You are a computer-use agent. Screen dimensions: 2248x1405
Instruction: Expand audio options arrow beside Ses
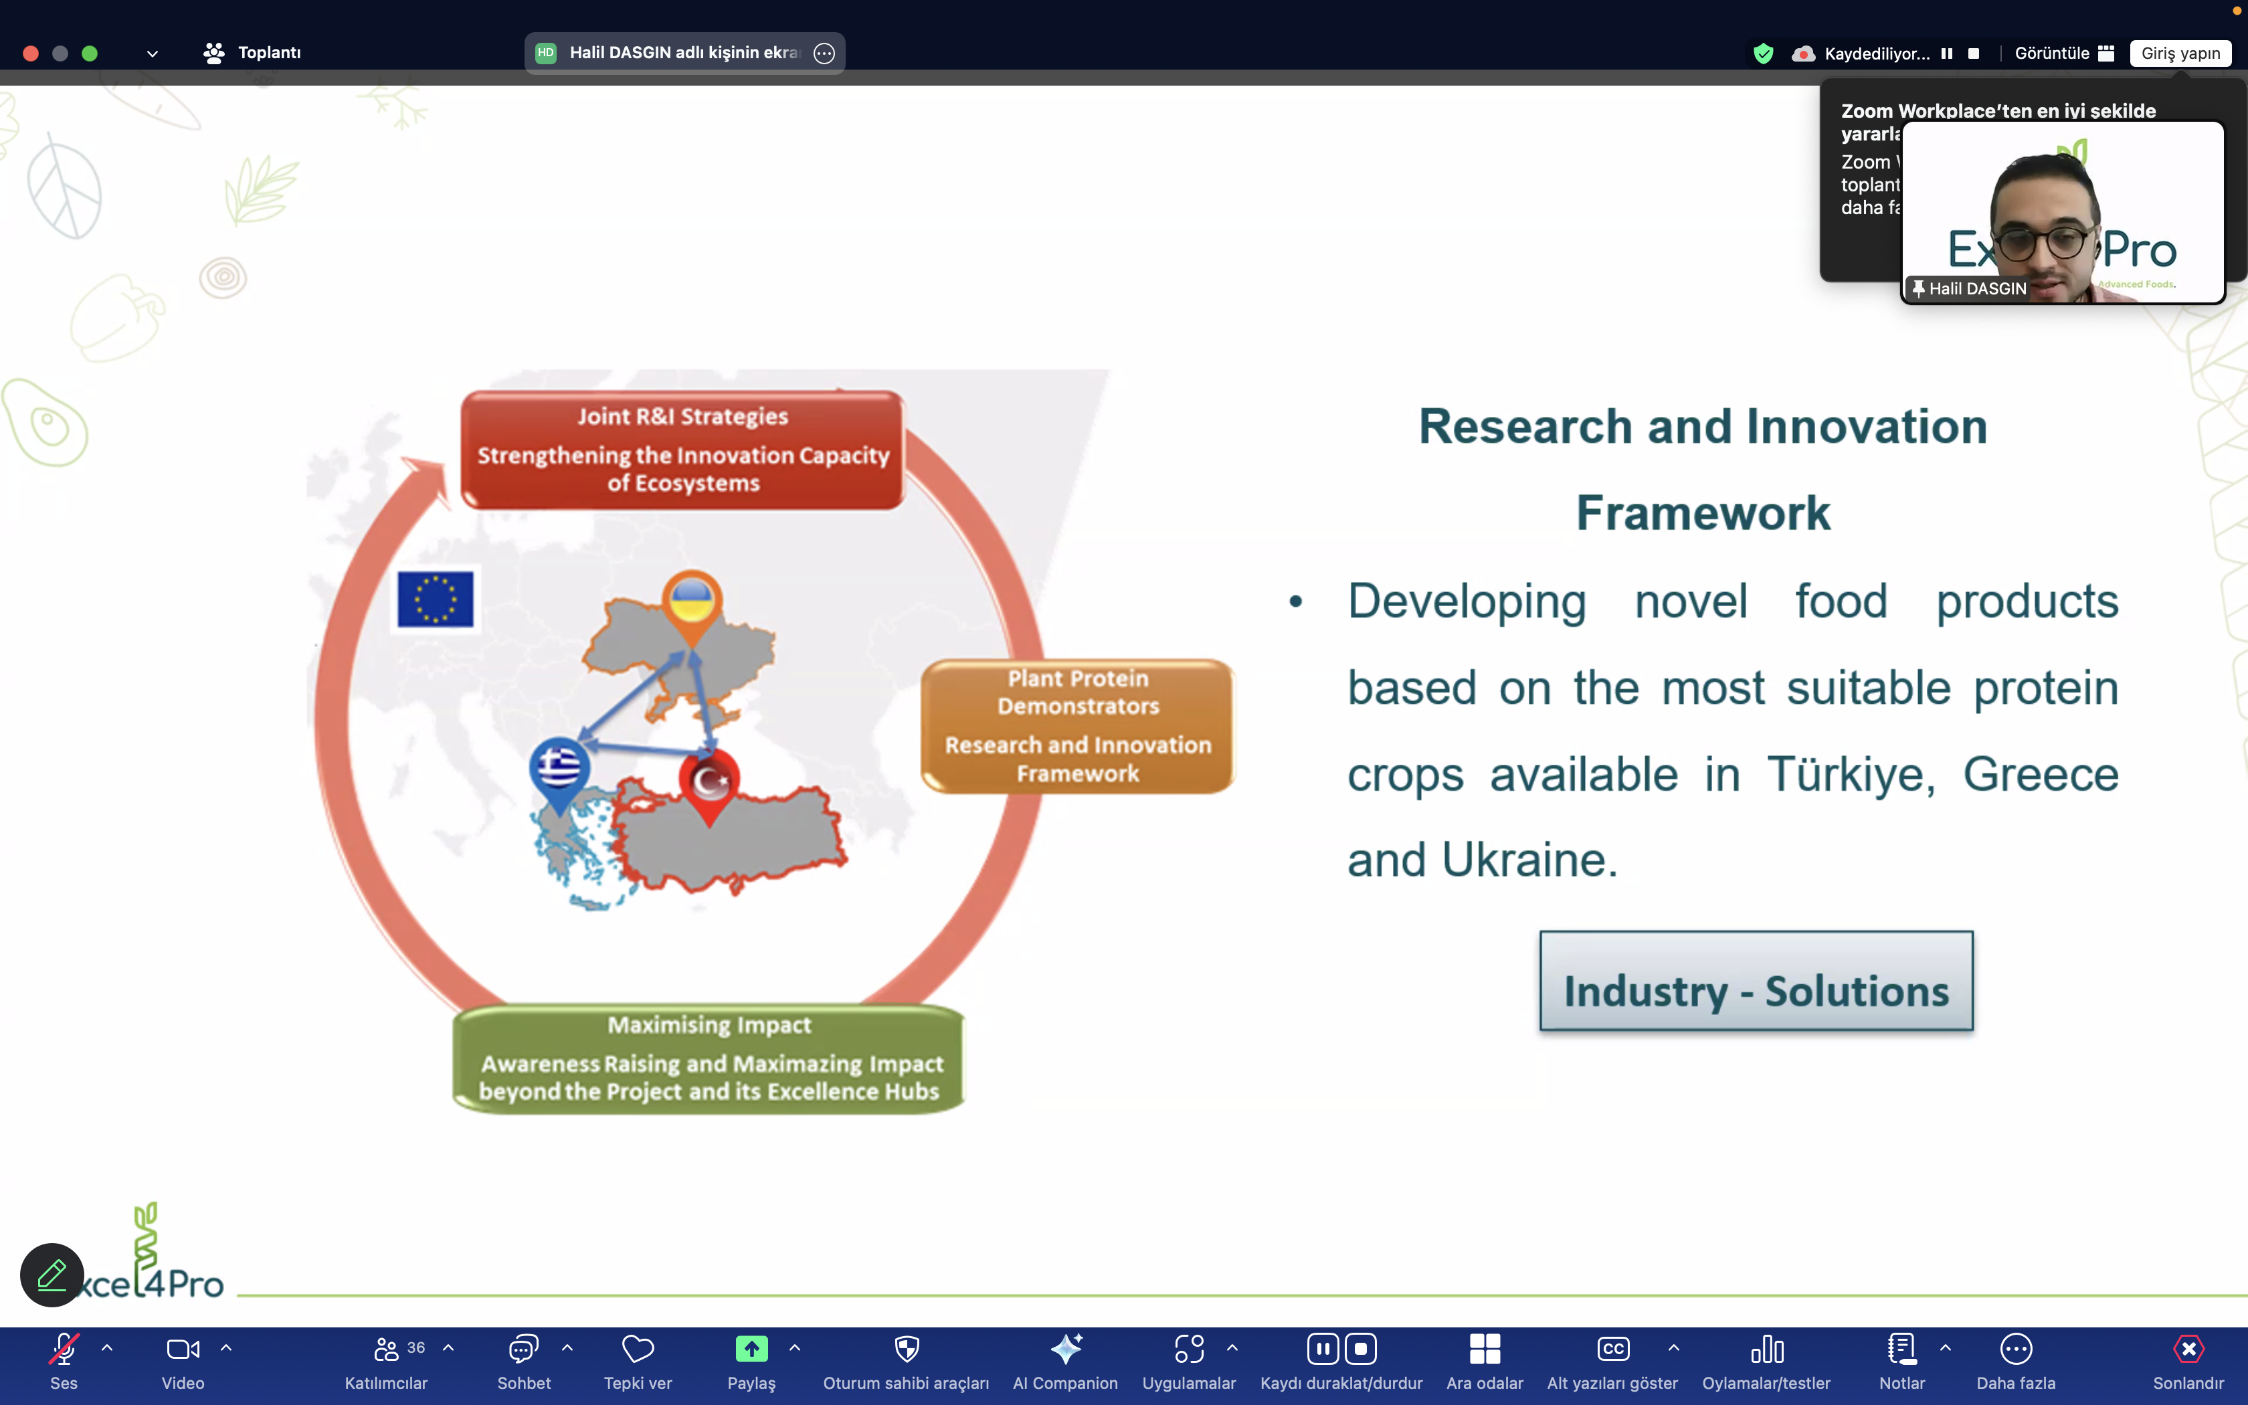tap(107, 1347)
